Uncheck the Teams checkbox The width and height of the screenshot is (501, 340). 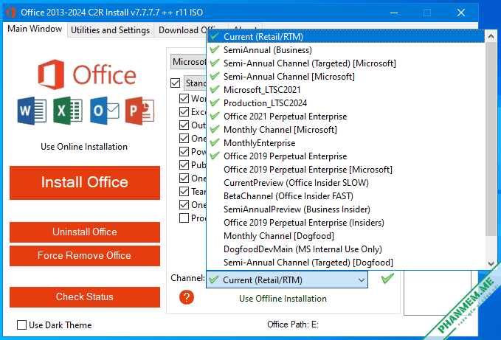click(184, 191)
